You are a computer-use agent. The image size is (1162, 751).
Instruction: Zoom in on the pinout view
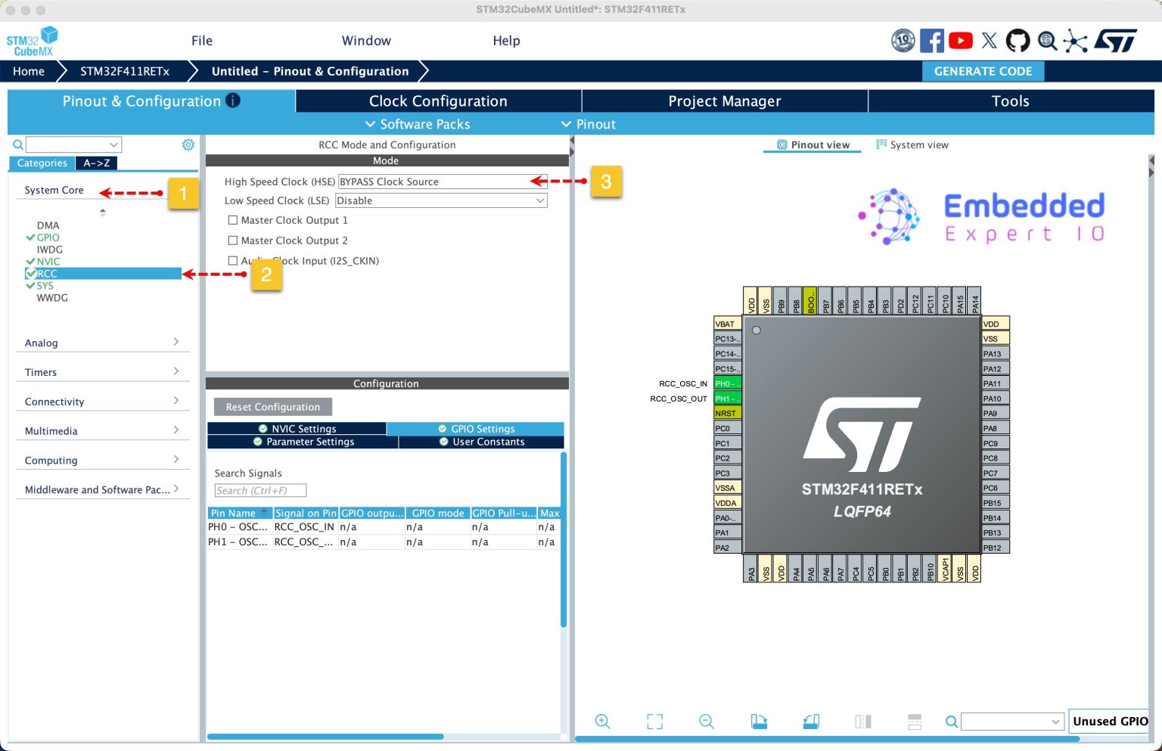click(602, 721)
